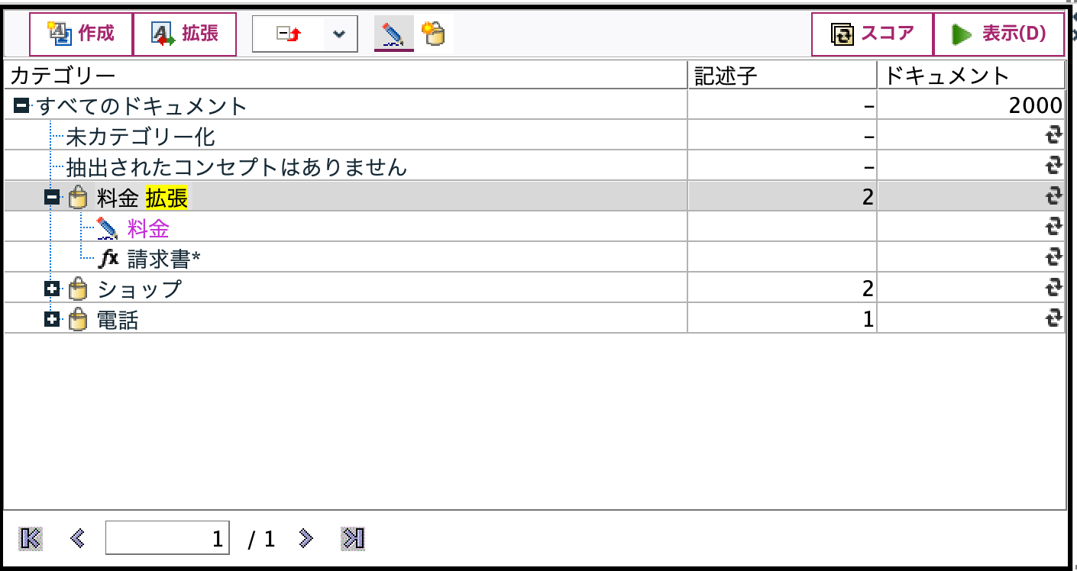This screenshot has width=1077, height=571.
Task: Click the last-page navigation arrow
Action: coord(351,537)
